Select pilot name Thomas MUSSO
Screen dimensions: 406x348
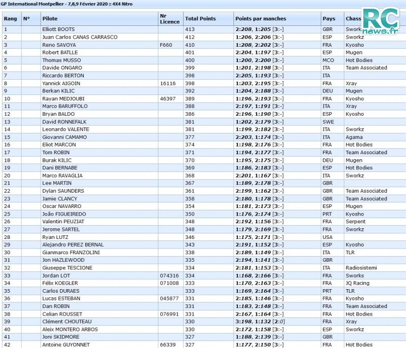tap(61, 60)
